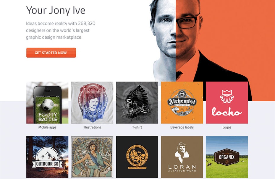Open the pink Locho logo tile

(x=227, y=102)
